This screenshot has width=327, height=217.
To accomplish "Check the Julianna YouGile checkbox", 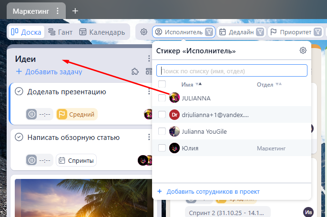I will coord(162,131).
